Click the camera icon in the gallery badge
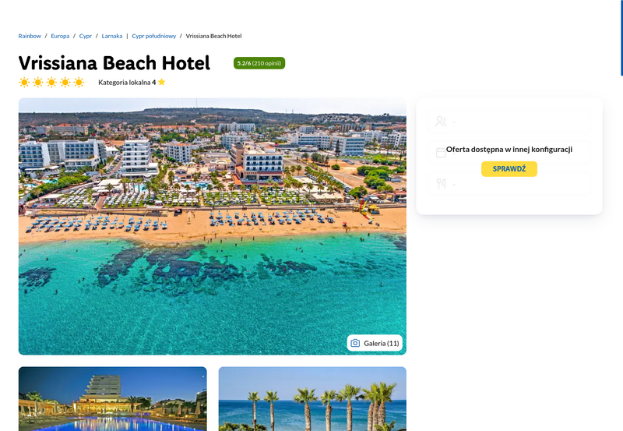 (355, 343)
